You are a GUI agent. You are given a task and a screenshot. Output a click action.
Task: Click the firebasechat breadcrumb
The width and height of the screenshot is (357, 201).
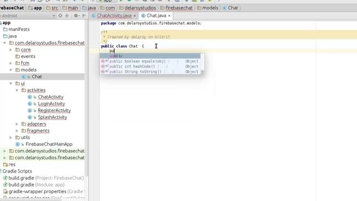(176, 8)
